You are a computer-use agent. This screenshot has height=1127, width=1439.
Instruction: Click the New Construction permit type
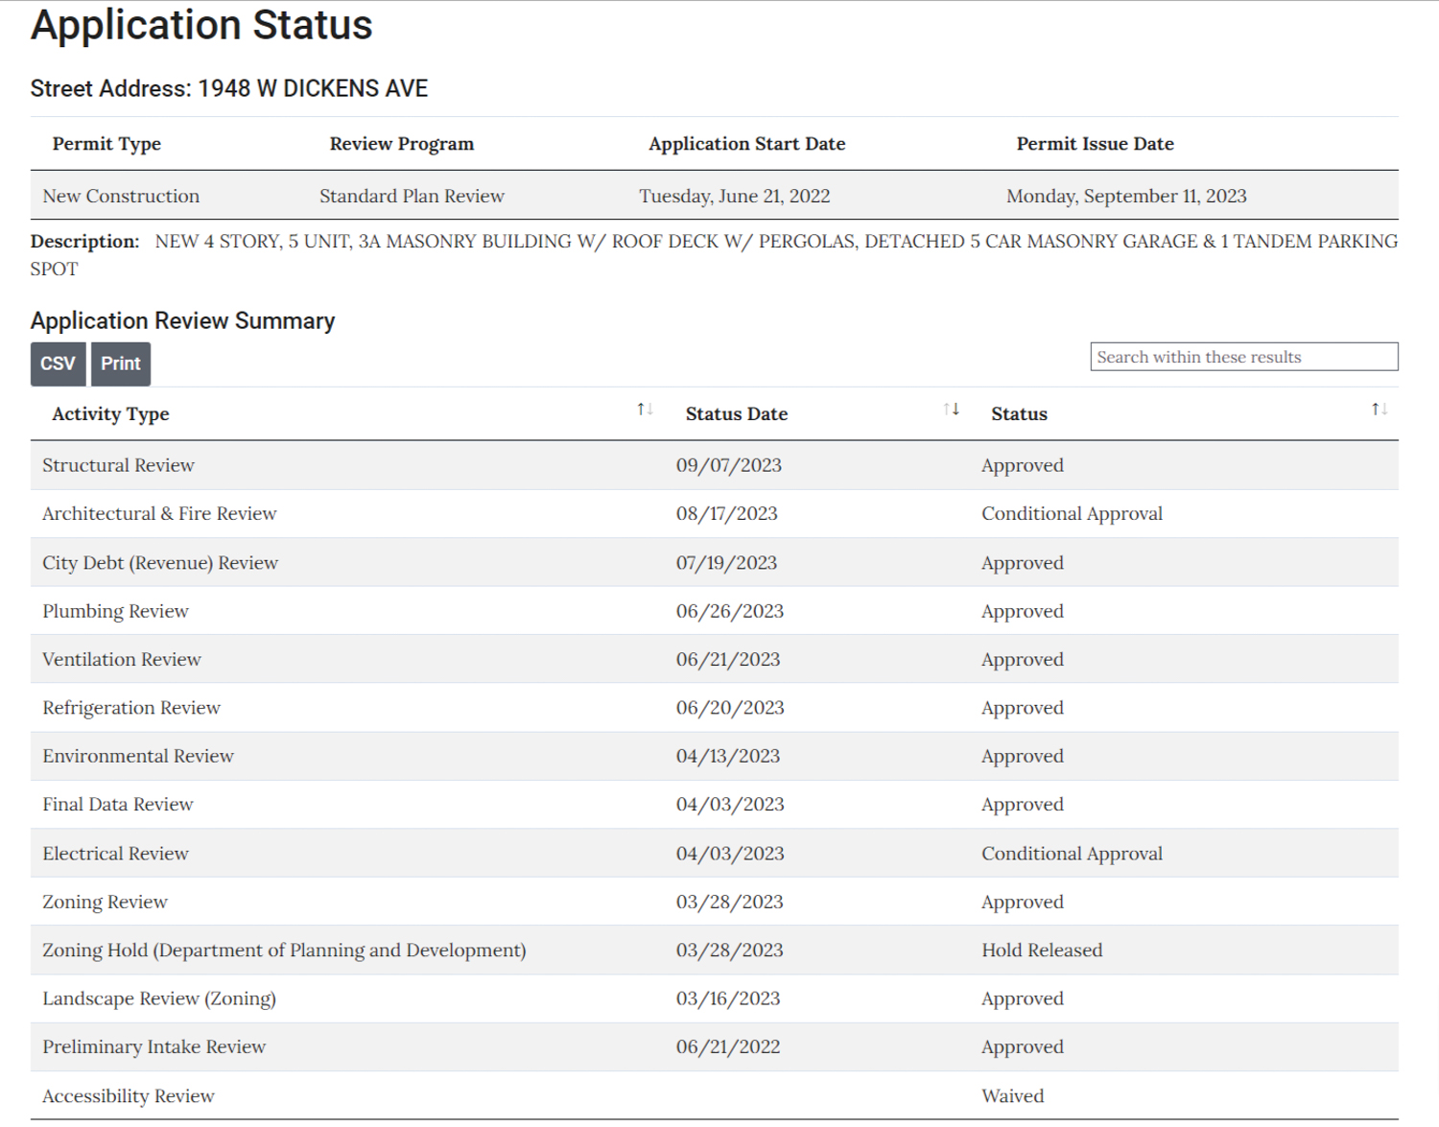121,197
